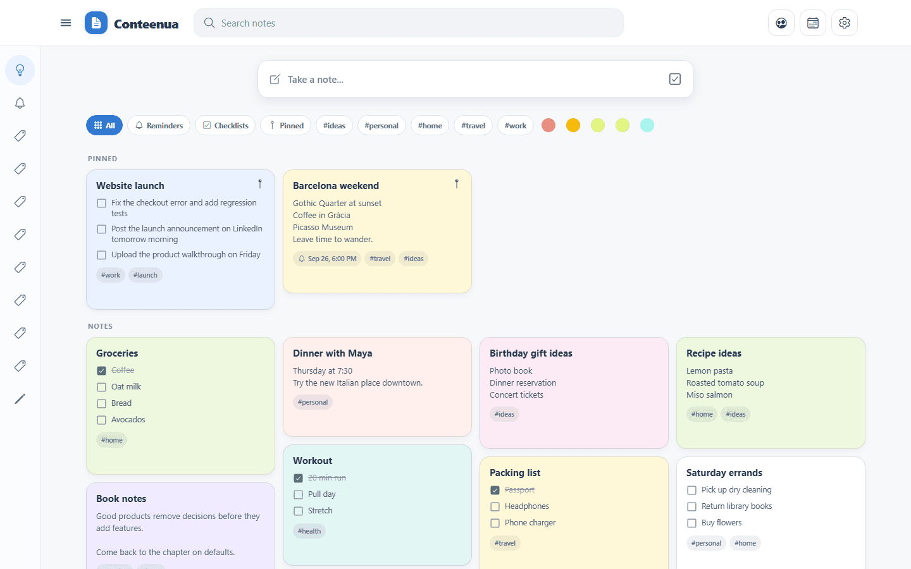
Task: Uncheck the 20 min run item
Action: point(298,478)
